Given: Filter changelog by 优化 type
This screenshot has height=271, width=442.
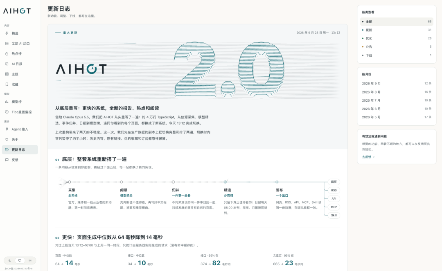Looking at the screenshot, I should pyautogui.click(x=397, y=38).
